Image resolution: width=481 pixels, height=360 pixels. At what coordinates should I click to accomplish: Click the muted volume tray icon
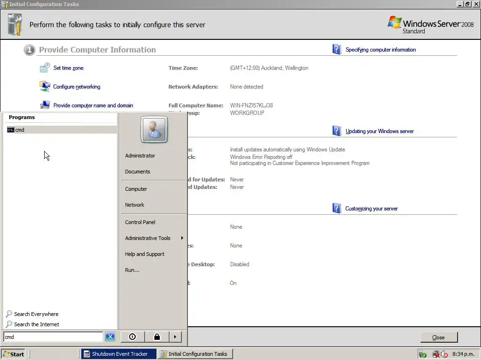[x=444, y=354]
